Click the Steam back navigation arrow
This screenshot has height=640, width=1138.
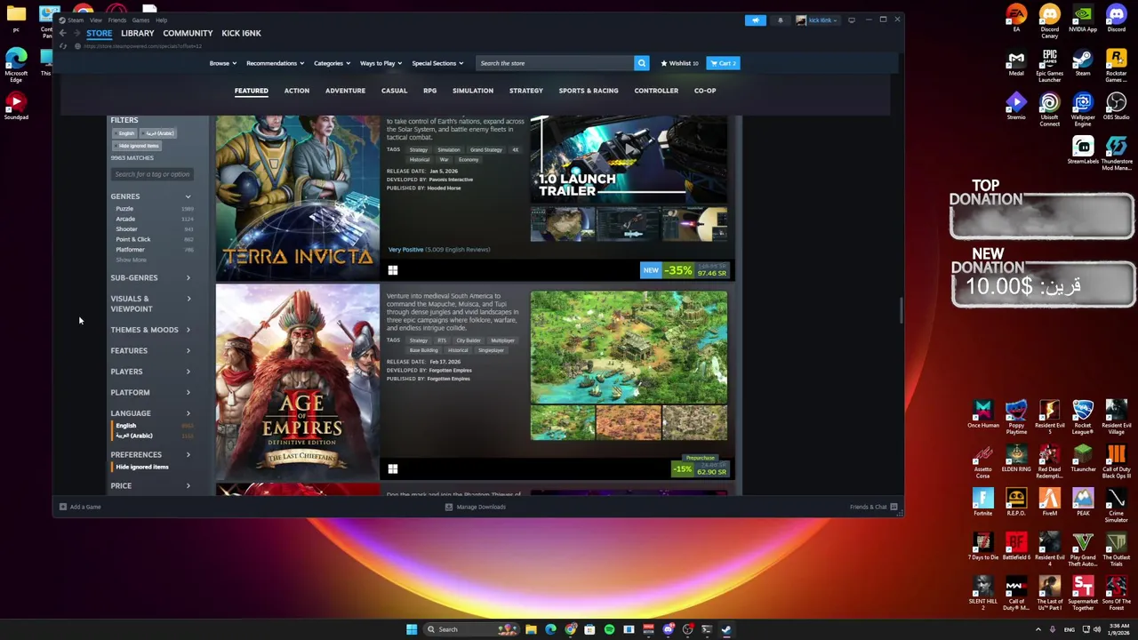62,33
